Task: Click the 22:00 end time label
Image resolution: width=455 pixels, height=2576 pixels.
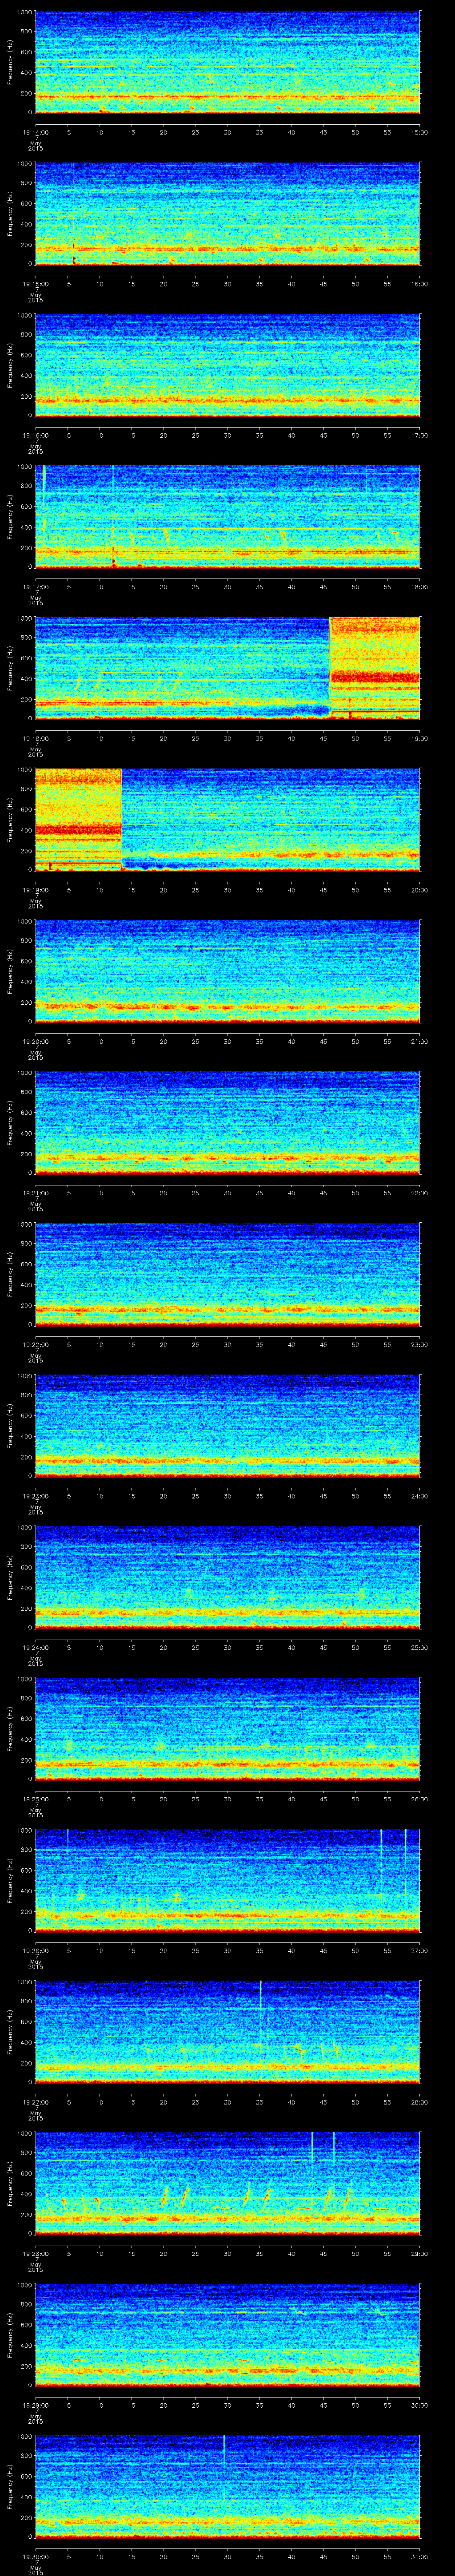Action: pyautogui.click(x=419, y=1192)
